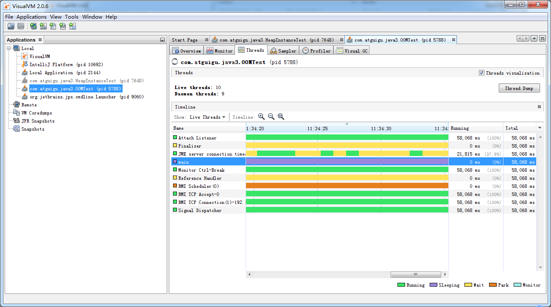
Task: Click the timeline horizontal scrollbar thumb
Action: [416, 274]
